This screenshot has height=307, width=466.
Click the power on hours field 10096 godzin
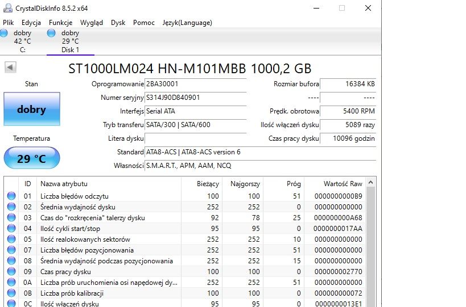tap(348, 138)
